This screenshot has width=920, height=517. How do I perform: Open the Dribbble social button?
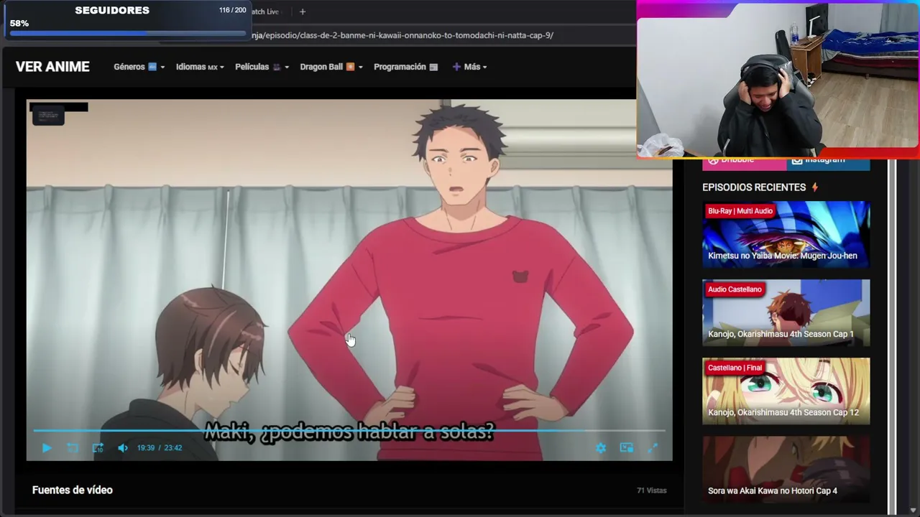coord(744,162)
